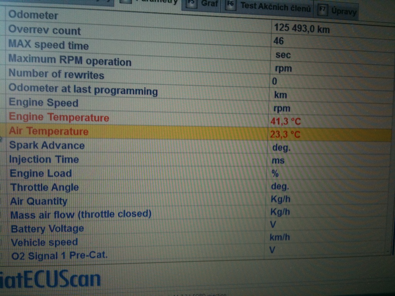This screenshot has width=395, height=296.
Task: Choose the Injection Time row
Action: [x=44, y=160]
